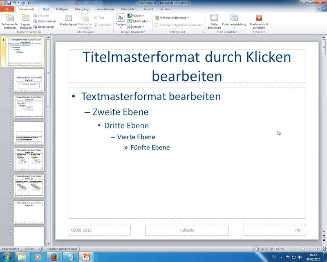Switch to slide sorter view in status bar
Screen dimensions: 327x262
[x=262, y=249]
